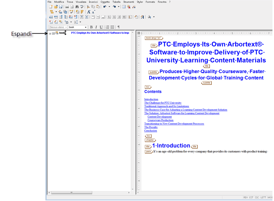Open the Insert Markup dropdown arrow
Image resolution: width=274 pixels, height=201 pixels.
click(x=56, y=12)
